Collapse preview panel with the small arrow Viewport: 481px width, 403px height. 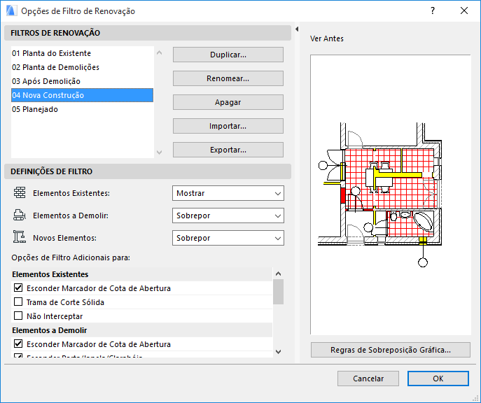pos(297,29)
